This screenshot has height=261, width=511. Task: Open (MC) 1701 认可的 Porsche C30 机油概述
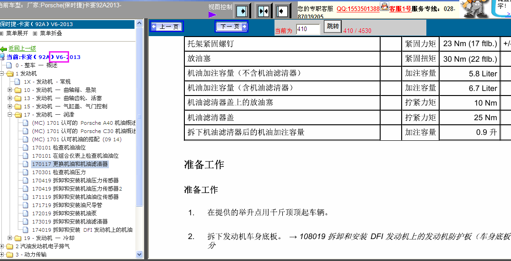pyautogui.click(x=84, y=131)
